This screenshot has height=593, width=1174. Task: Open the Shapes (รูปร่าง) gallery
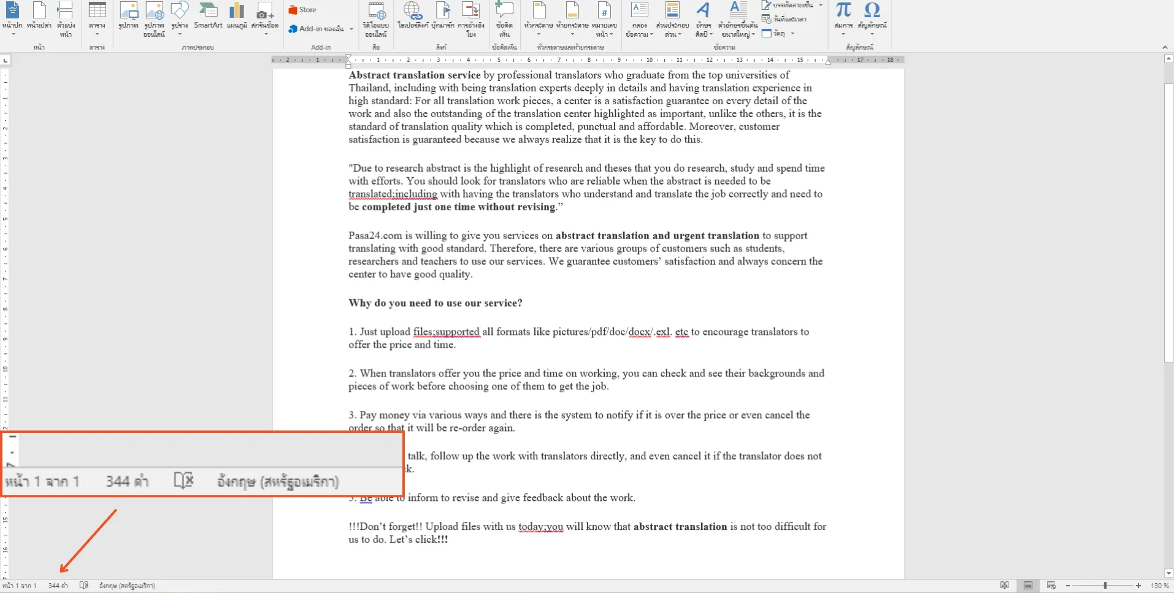coord(179,17)
